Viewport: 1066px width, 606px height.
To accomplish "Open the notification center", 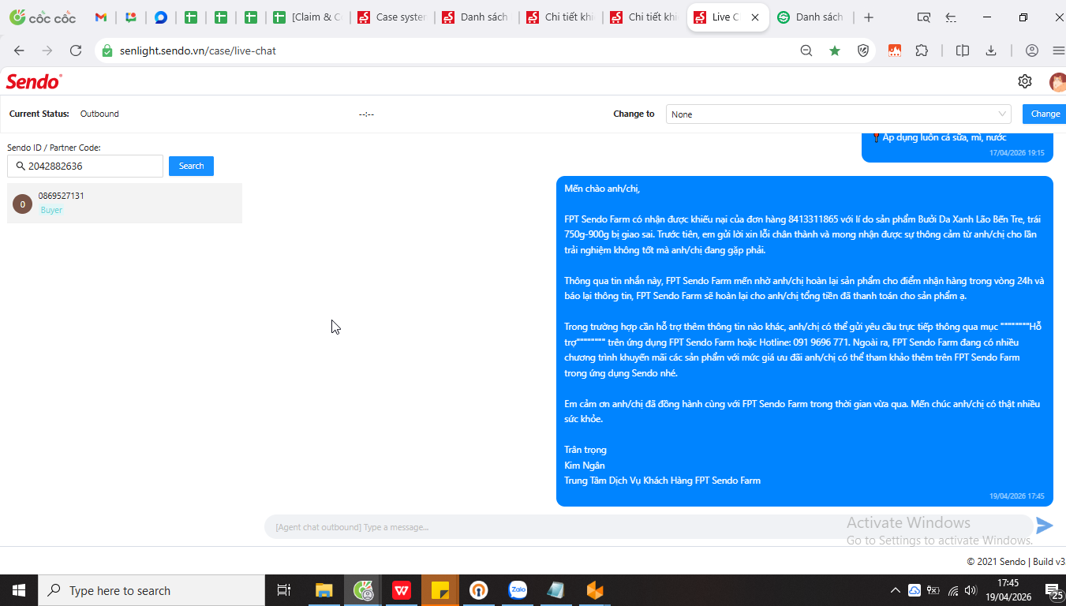I will click(1053, 590).
